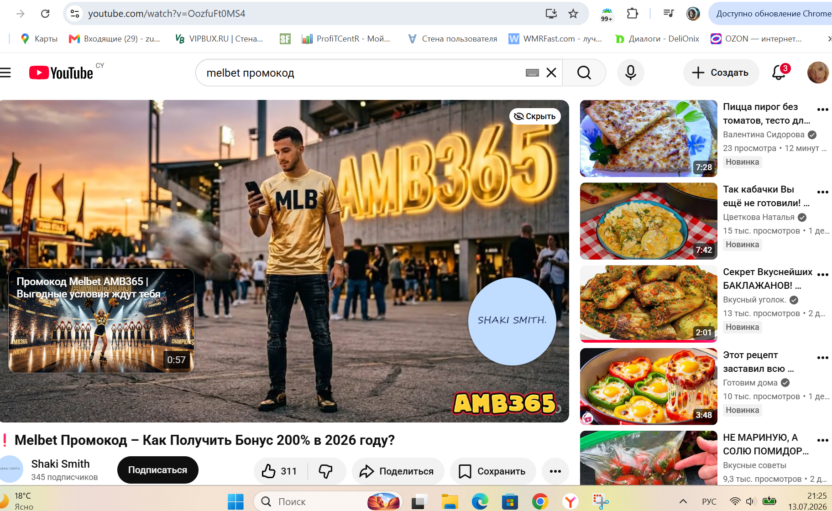This screenshot has width=832, height=511.
Task: Go to the YouTube home logo
Action: pyautogui.click(x=61, y=73)
